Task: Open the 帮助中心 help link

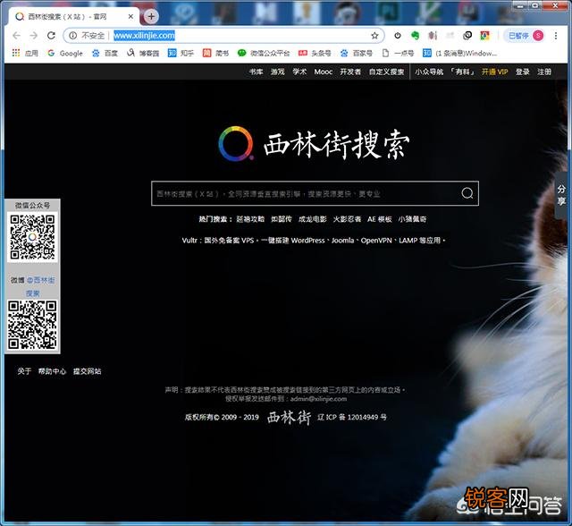Action: click(52, 371)
